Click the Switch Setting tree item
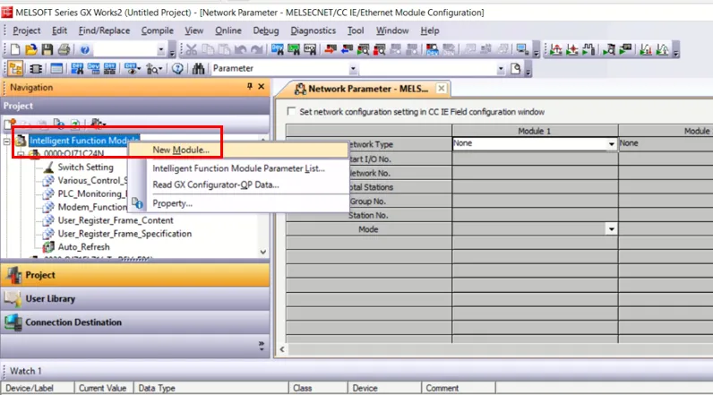Viewport: 713px width, 395px height. click(85, 167)
